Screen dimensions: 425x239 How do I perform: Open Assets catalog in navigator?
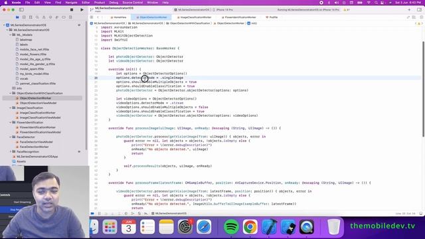(x=21, y=161)
